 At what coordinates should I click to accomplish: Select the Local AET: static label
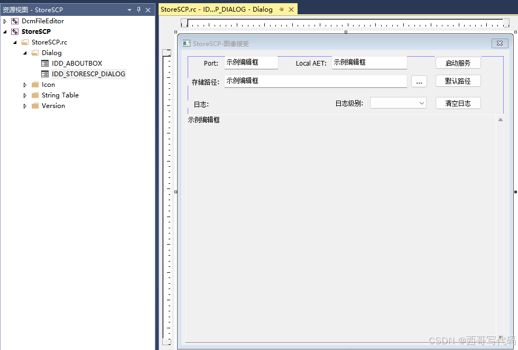point(311,63)
